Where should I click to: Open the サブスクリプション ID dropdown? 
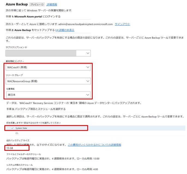point(48,53)
